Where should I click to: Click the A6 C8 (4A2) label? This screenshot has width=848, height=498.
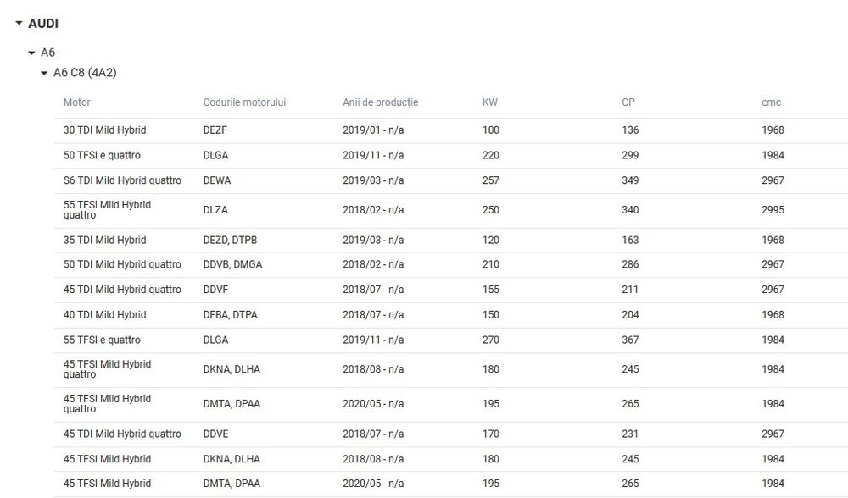85,73
